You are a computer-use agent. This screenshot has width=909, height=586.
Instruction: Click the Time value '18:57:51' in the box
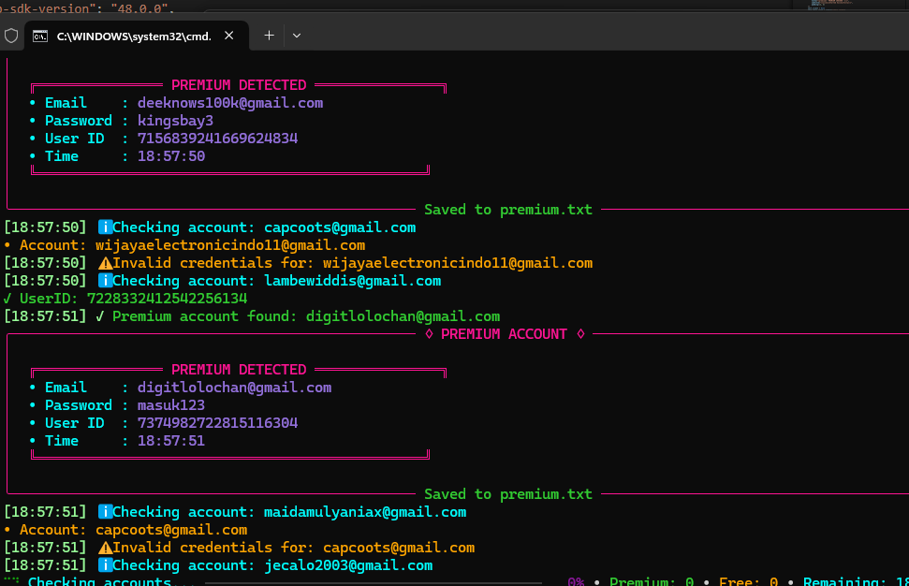[171, 441]
